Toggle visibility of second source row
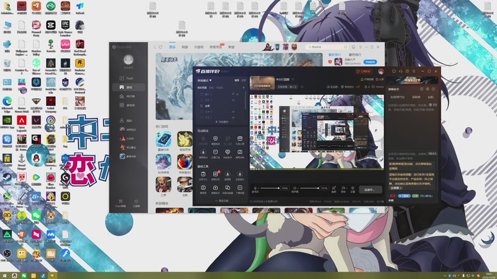Viewport: 497px width, 279px height. pos(233,100)
